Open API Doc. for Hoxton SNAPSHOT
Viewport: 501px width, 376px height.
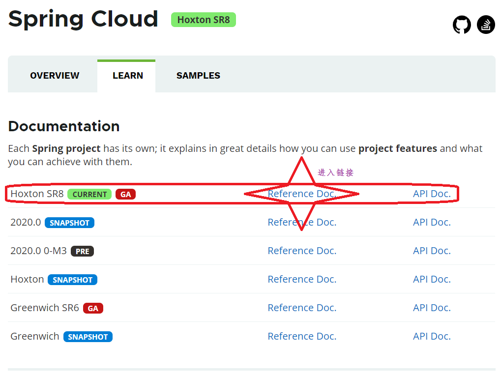[432, 279]
